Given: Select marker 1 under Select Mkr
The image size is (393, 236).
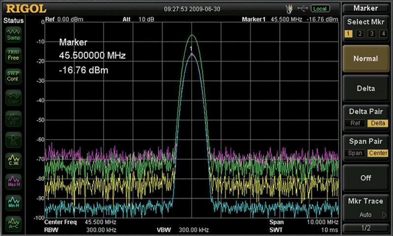Looking at the screenshot, I should [348, 33].
